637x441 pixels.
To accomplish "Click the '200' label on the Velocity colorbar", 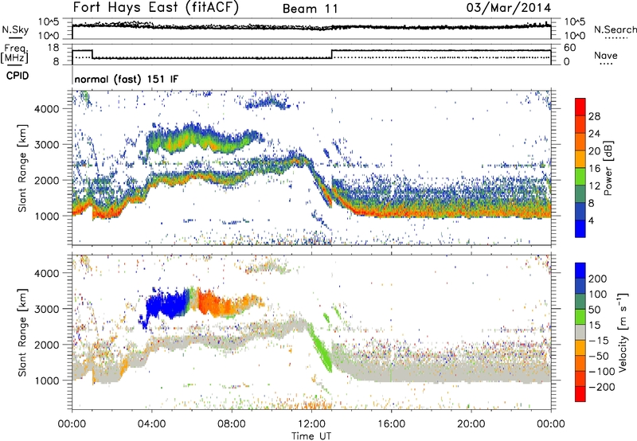I will [x=598, y=279].
